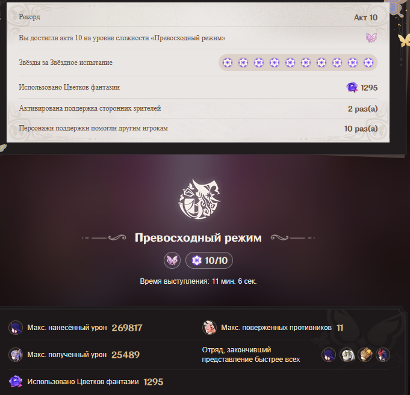Click the Fantasia Flower icon beside 1295 in record panel
Image resolution: width=410 pixels, height=395 pixels.
click(352, 87)
